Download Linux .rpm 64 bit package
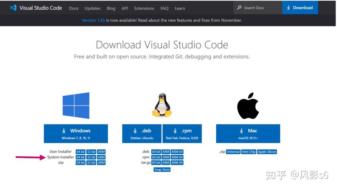Viewport: 337px width, 189px height. [156, 157]
